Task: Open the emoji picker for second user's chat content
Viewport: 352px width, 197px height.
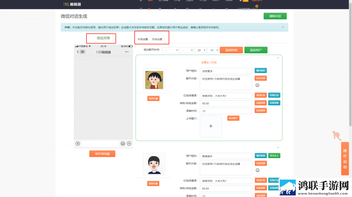Action: click(257, 170)
